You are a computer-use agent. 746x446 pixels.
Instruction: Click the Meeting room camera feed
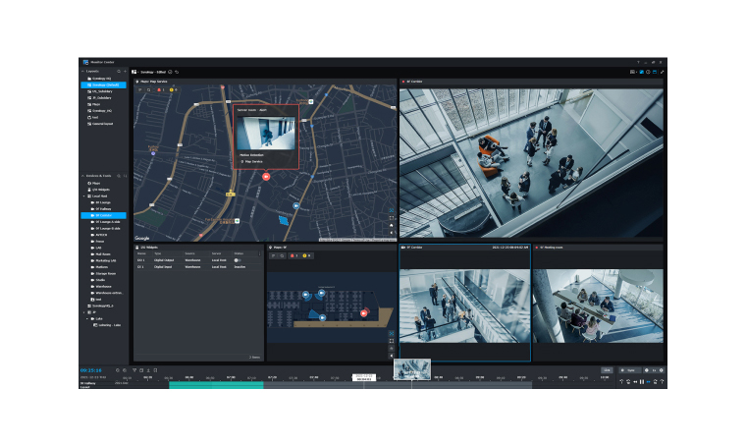[x=598, y=307]
